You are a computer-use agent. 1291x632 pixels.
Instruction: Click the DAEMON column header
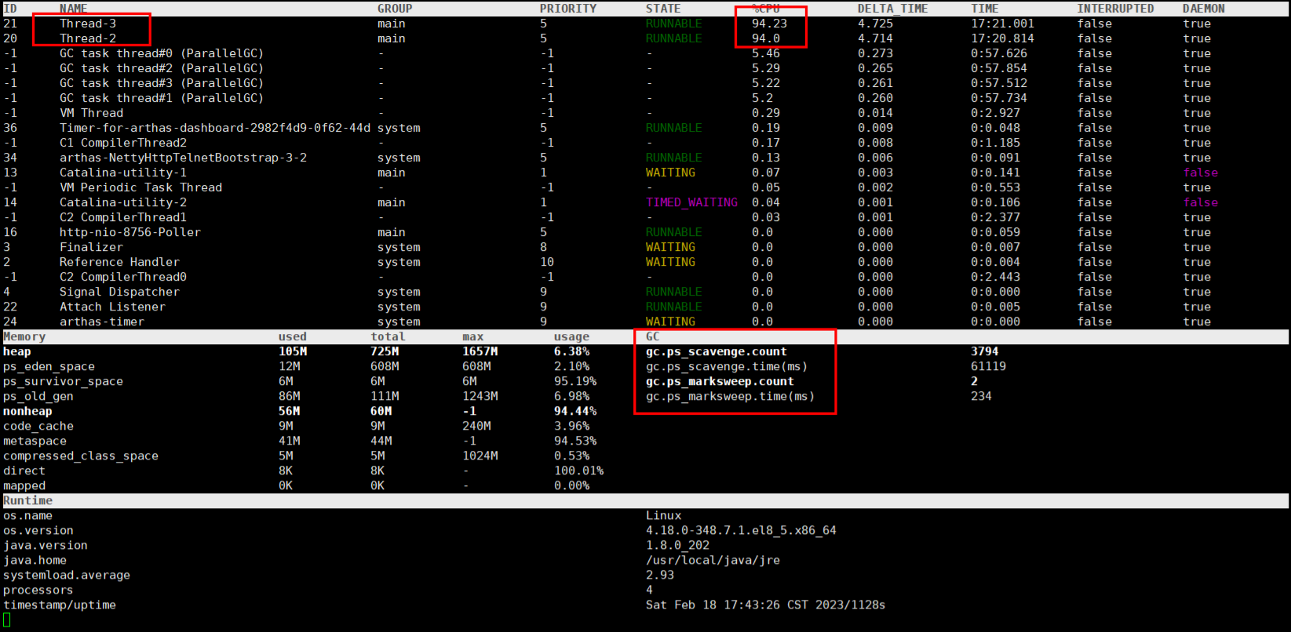[1204, 9]
